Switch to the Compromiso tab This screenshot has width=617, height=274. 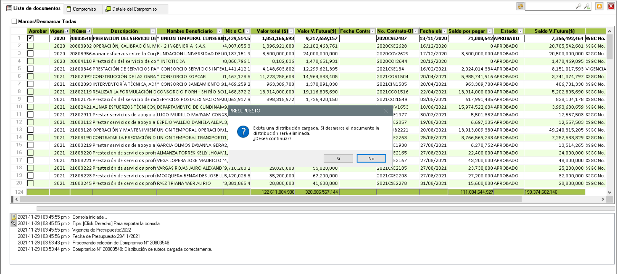81,9
